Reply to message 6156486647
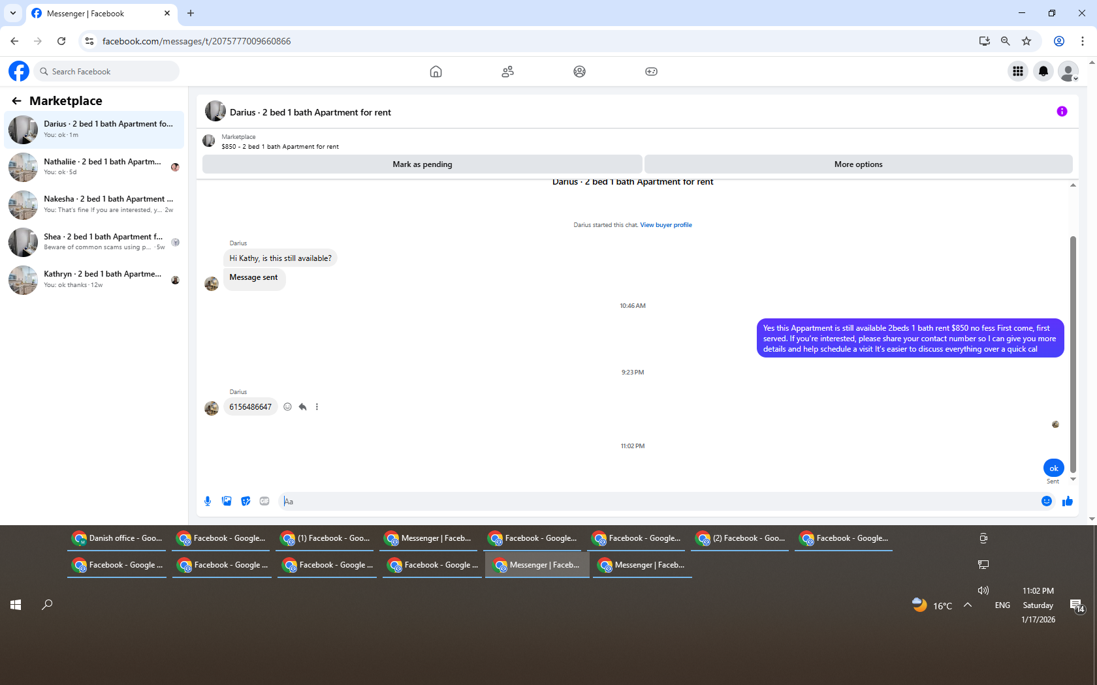Screen dimensions: 1097x685 coord(302,406)
